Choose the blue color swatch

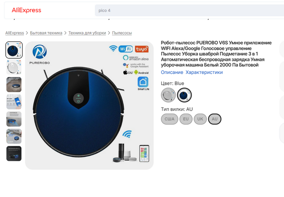tap(184, 95)
